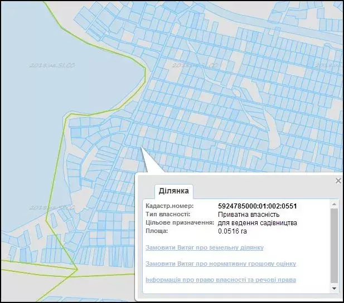Click the popup scrollbar down arrow

click(x=335, y=289)
